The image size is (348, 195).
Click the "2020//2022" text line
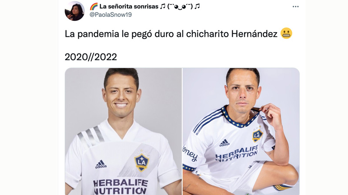click(x=91, y=57)
